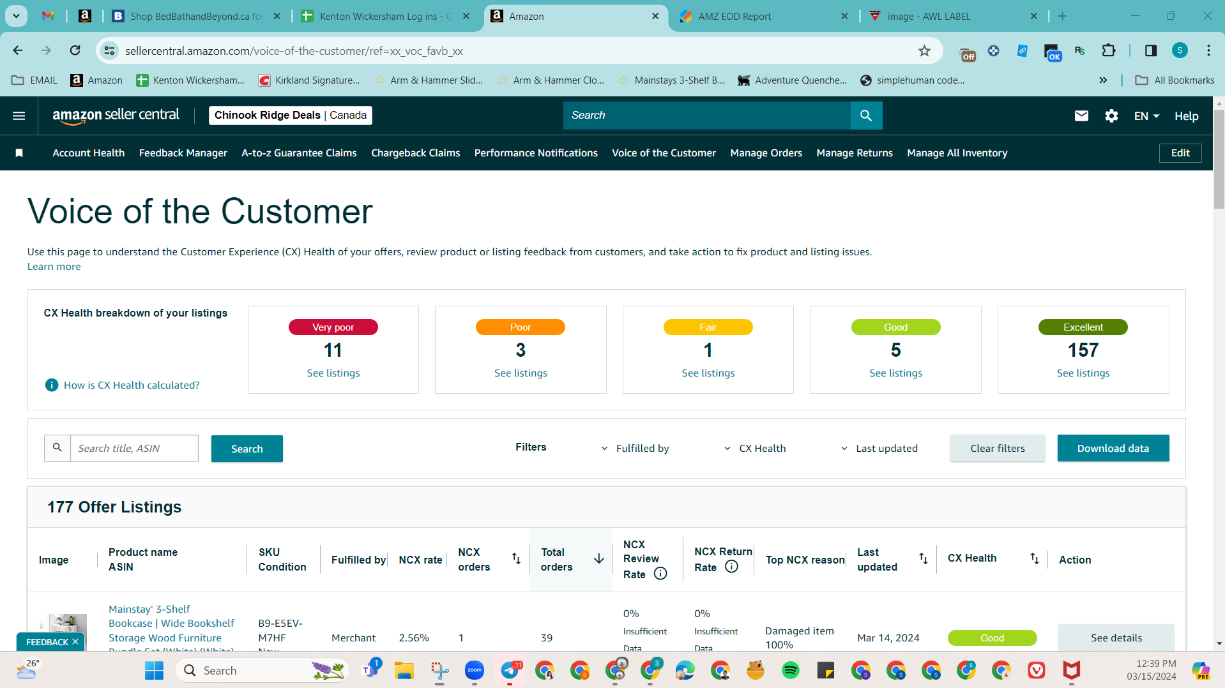Open Telegram from the taskbar
This screenshot has width=1225, height=688.
[x=510, y=671]
